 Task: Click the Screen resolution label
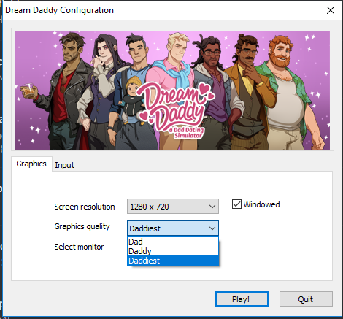pyautogui.click(x=85, y=207)
